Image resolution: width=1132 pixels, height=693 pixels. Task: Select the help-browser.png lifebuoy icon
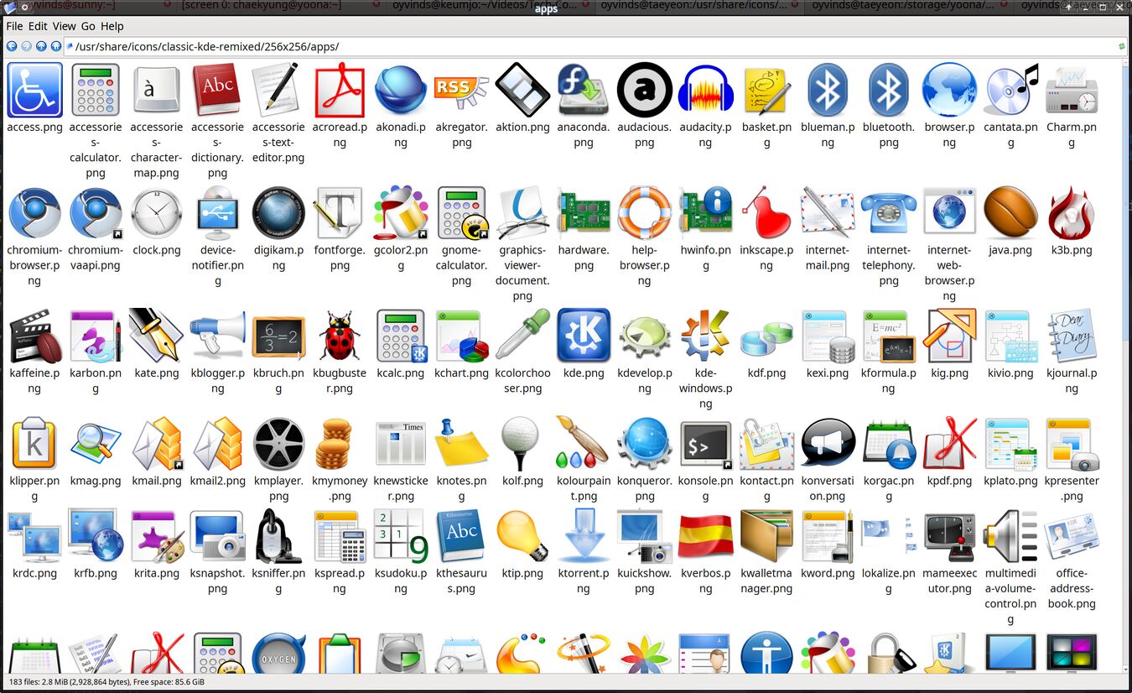point(644,213)
